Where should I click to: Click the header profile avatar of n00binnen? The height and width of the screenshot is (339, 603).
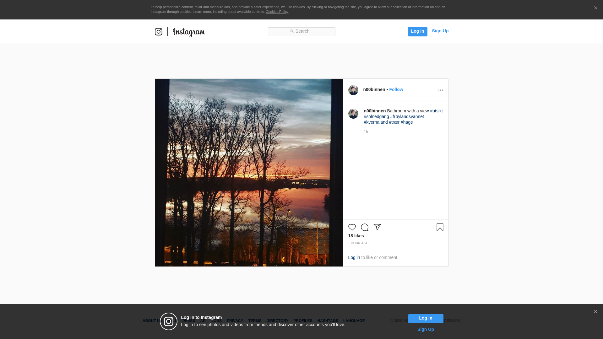click(353, 90)
